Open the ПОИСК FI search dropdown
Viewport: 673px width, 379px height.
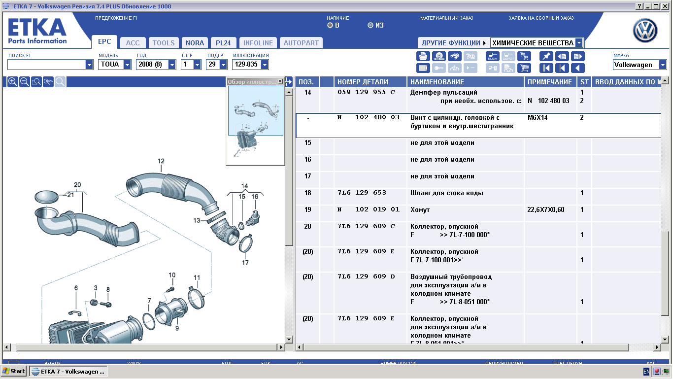coord(89,65)
